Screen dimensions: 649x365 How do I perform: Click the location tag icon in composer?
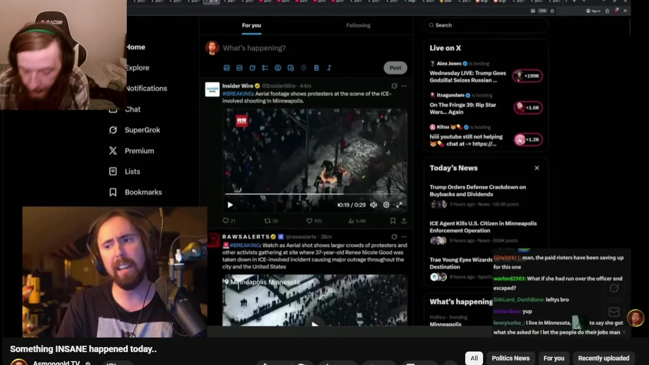[303, 68]
